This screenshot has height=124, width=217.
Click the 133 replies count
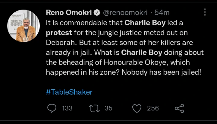67,108
